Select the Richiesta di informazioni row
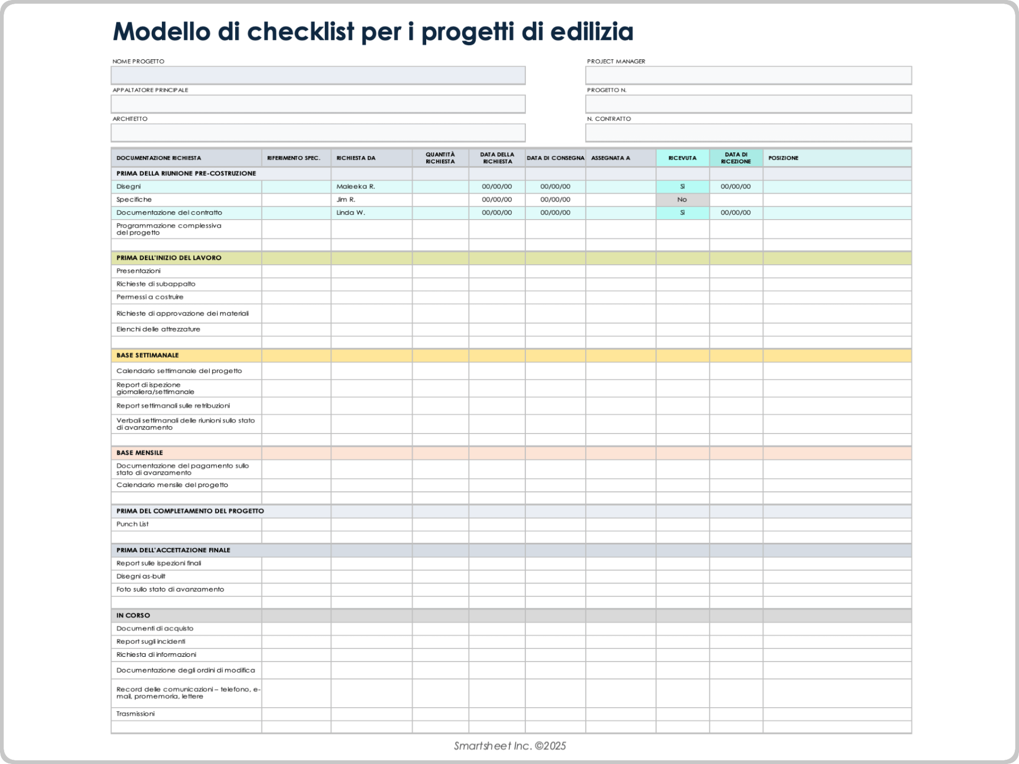This screenshot has height=764, width=1019. click(511, 655)
